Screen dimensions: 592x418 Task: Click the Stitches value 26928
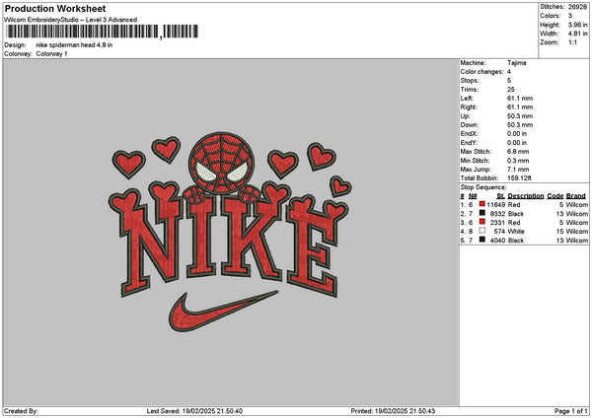577,7
